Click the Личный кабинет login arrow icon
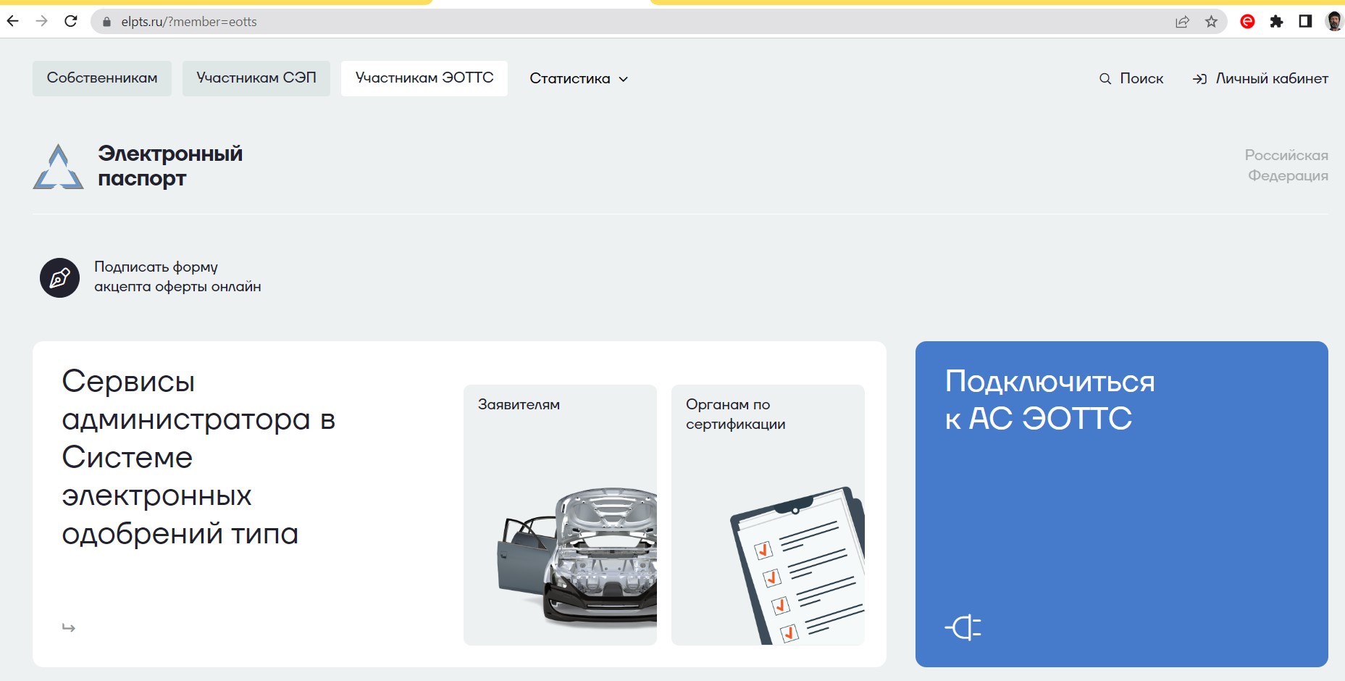This screenshot has height=681, width=1345. [x=1199, y=79]
